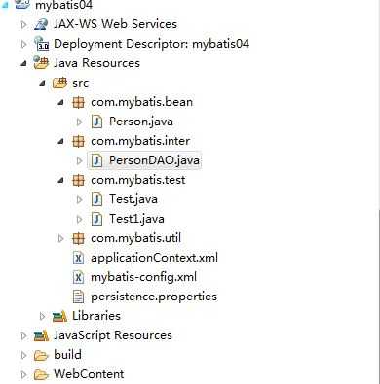Select the build folder
This screenshot has width=380, height=384.
coord(67,355)
